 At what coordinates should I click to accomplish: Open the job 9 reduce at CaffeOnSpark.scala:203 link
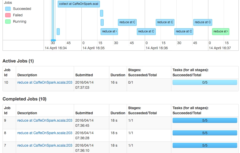point(45,120)
